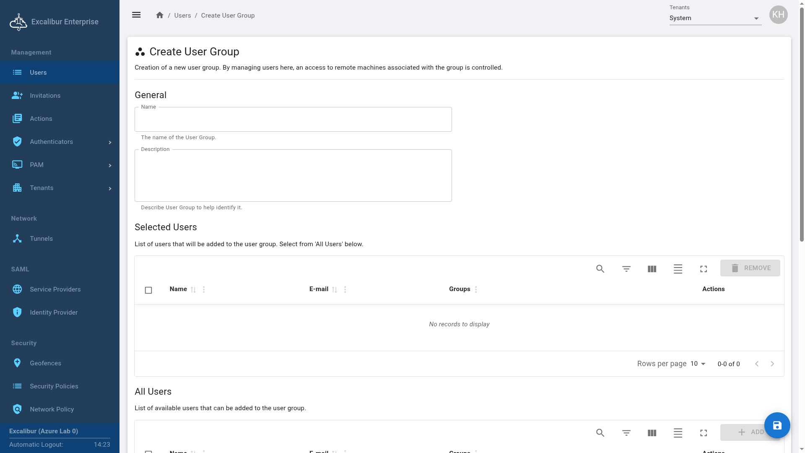The height and width of the screenshot is (453, 805).
Task: Click the REMOVE button
Action: (750, 268)
